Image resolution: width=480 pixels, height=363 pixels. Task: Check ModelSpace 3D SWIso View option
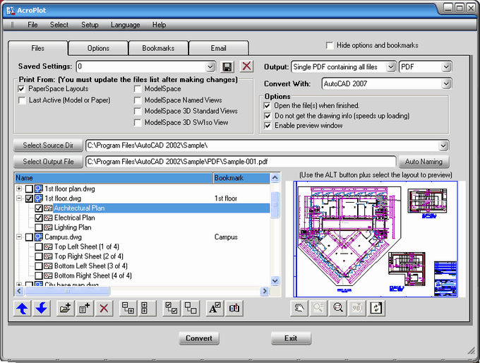(138, 123)
